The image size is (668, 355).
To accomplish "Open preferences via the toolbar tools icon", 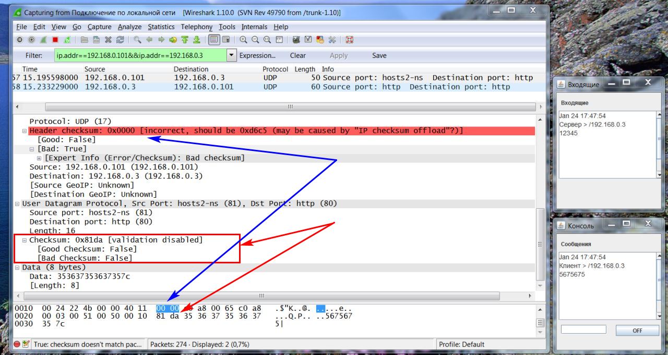I will tap(332, 40).
